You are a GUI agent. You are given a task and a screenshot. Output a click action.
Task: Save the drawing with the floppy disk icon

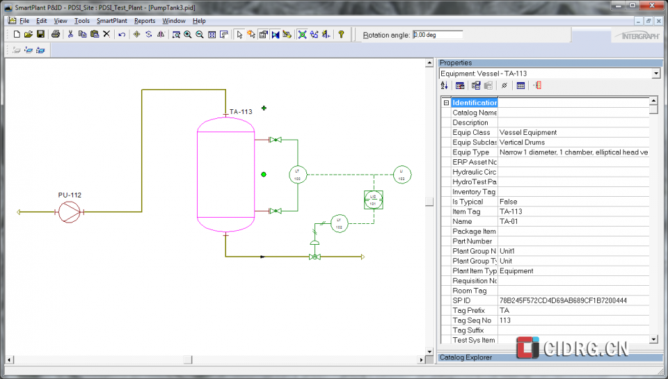pyautogui.click(x=40, y=35)
